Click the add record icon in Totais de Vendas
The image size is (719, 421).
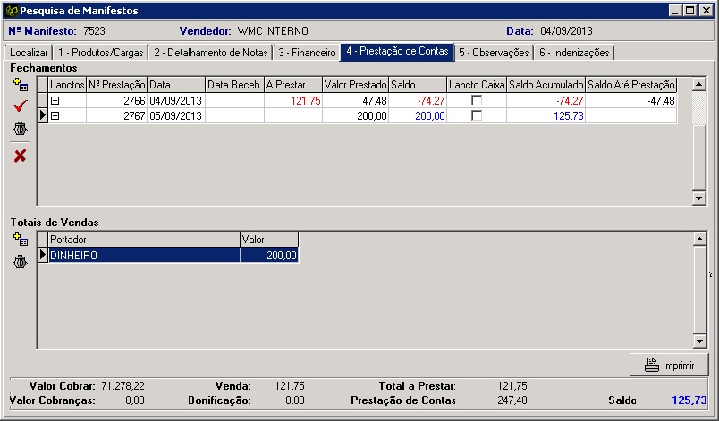click(20, 239)
